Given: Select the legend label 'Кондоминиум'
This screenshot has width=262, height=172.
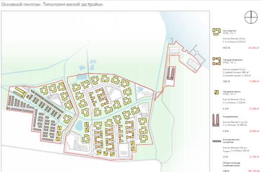Looking at the screenshot, I should click(x=230, y=117).
